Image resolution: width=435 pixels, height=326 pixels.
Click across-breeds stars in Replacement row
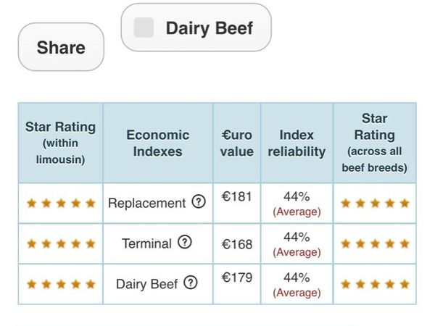375,204
